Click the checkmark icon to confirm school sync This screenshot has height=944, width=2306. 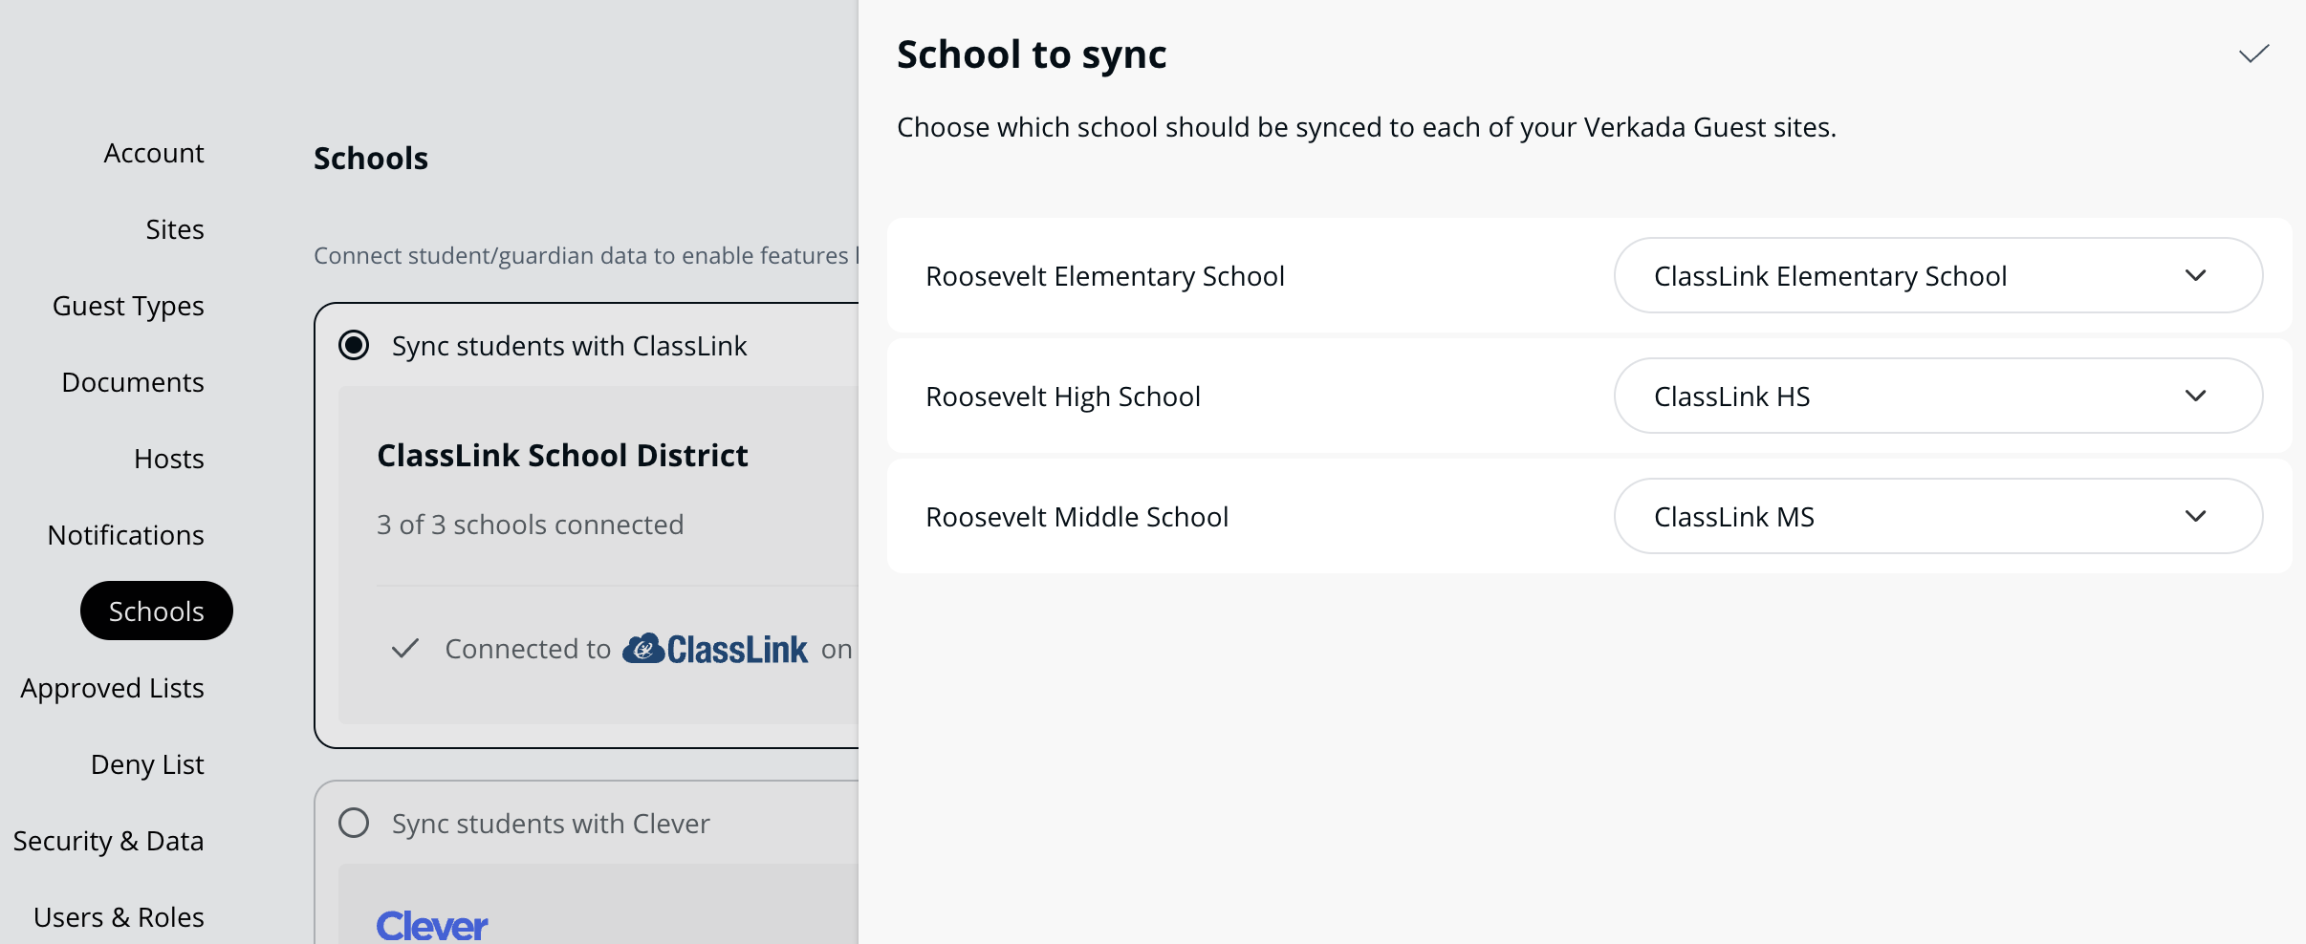pos(2253,54)
